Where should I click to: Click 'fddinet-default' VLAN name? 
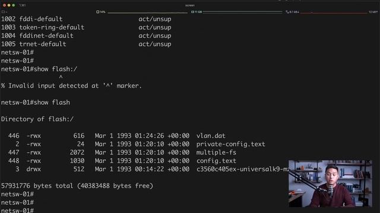[x=46, y=35]
